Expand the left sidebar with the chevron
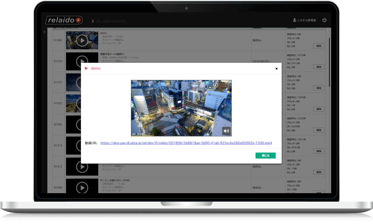The height and width of the screenshot is (224, 373). [x=45, y=32]
